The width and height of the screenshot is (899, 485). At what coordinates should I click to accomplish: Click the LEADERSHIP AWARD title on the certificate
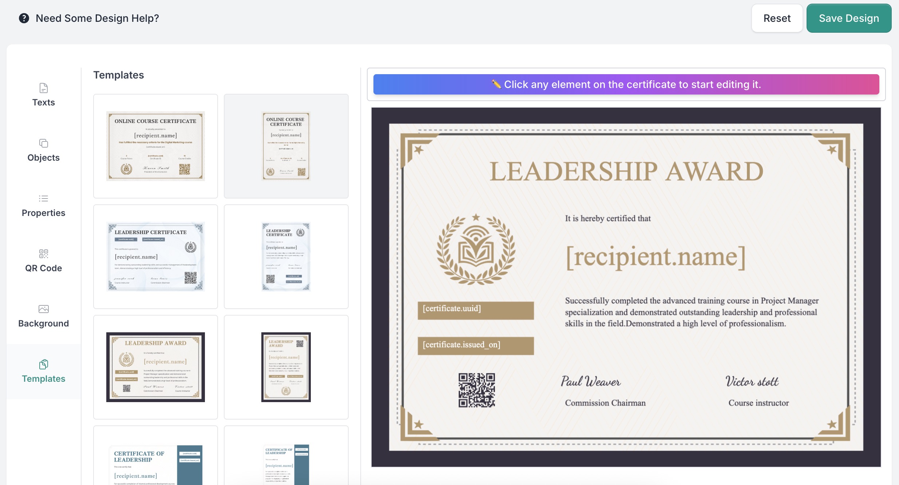click(626, 172)
